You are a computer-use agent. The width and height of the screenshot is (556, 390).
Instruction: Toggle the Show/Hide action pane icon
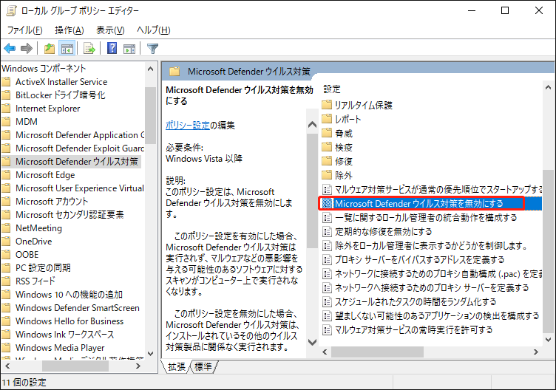(x=129, y=48)
